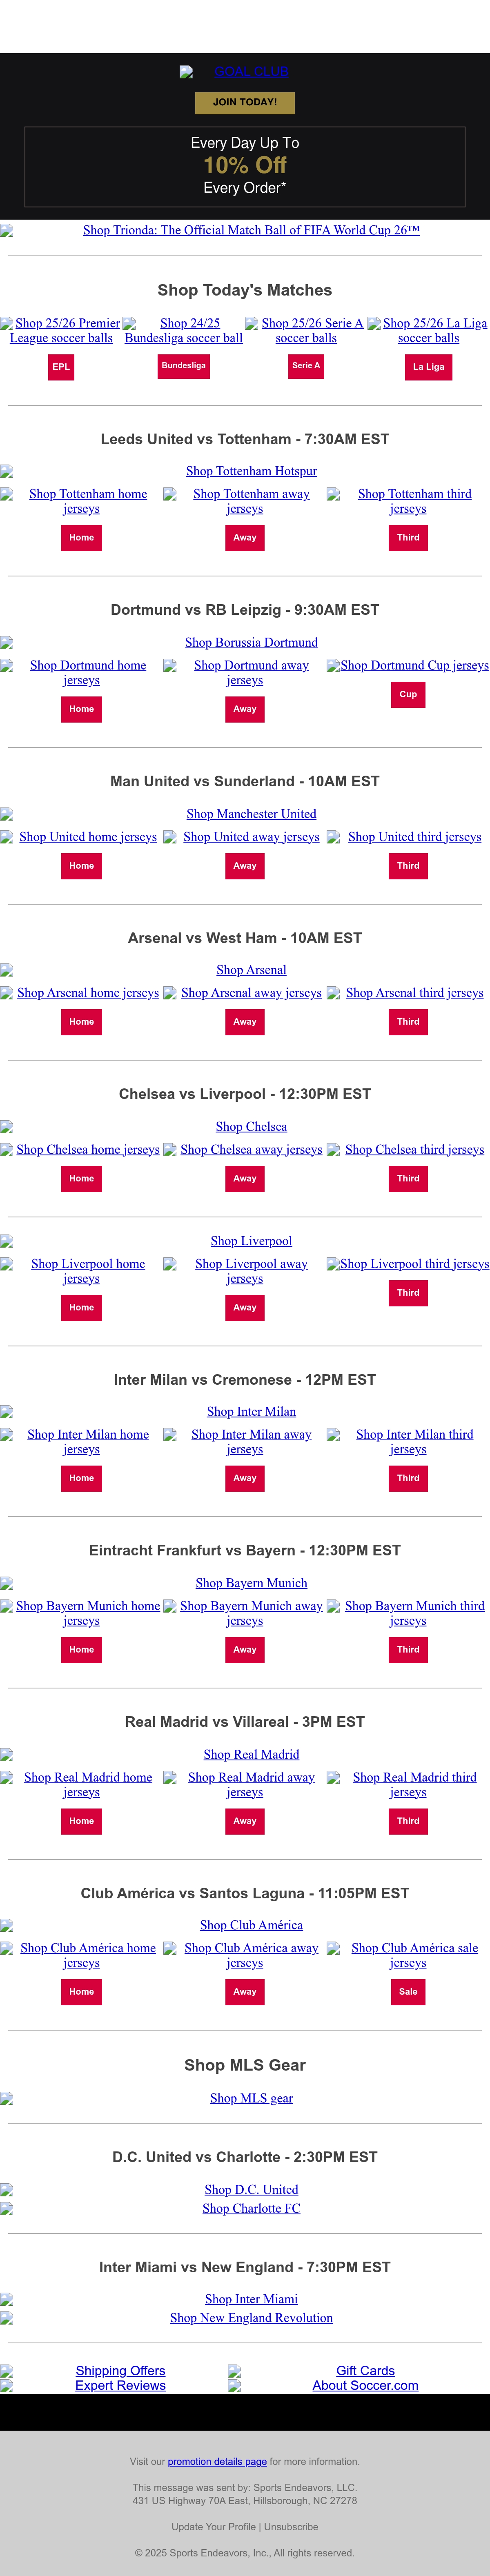Click the Expert Reviews link
The width and height of the screenshot is (490, 2576).
click(x=120, y=2385)
